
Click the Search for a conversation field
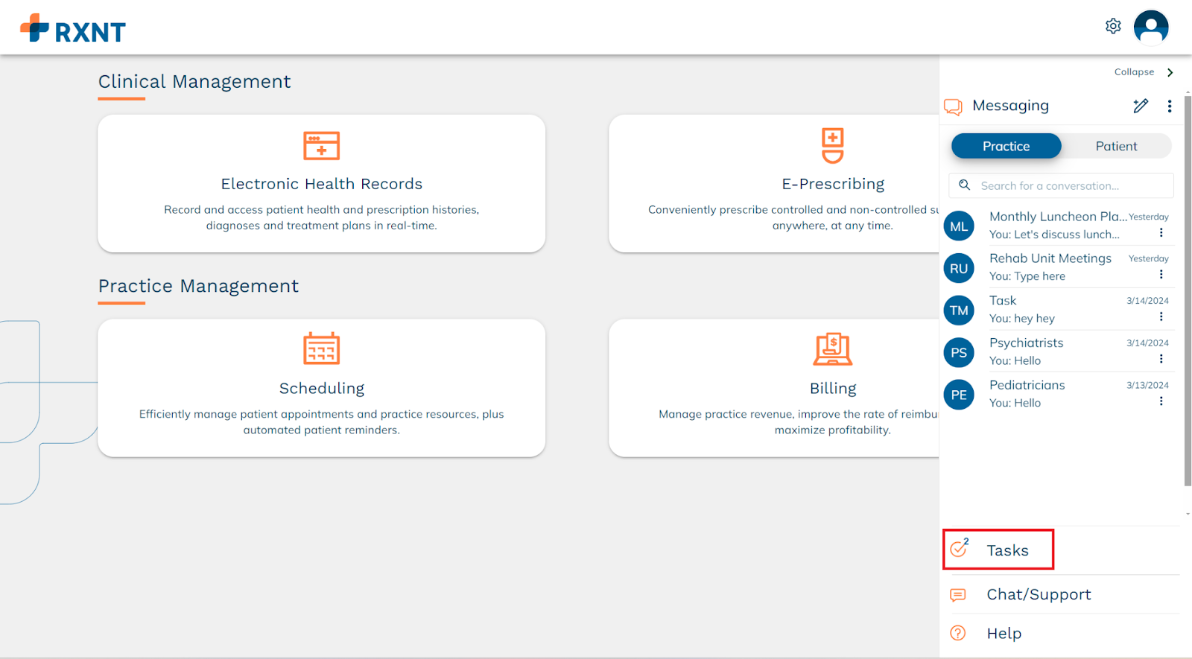(1061, 185)
